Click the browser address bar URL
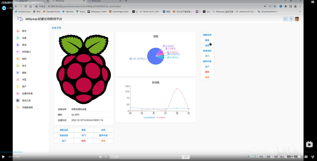317x161 pixels. (x=84, y=6)
